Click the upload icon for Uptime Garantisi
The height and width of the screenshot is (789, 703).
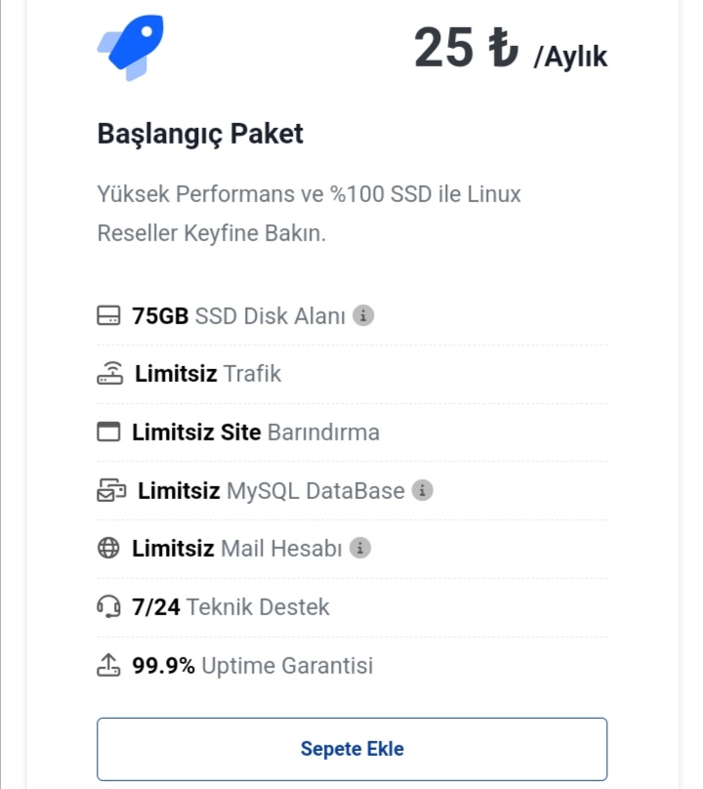108,665
